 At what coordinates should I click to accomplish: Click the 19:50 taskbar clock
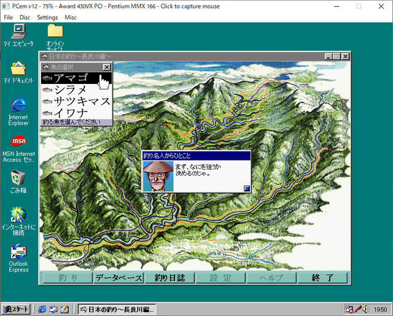click(381, 310)
